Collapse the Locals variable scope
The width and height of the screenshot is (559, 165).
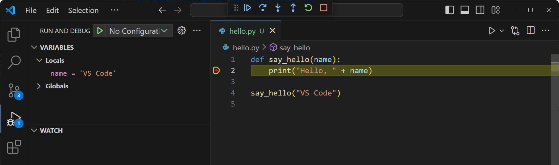click(39, 60)
